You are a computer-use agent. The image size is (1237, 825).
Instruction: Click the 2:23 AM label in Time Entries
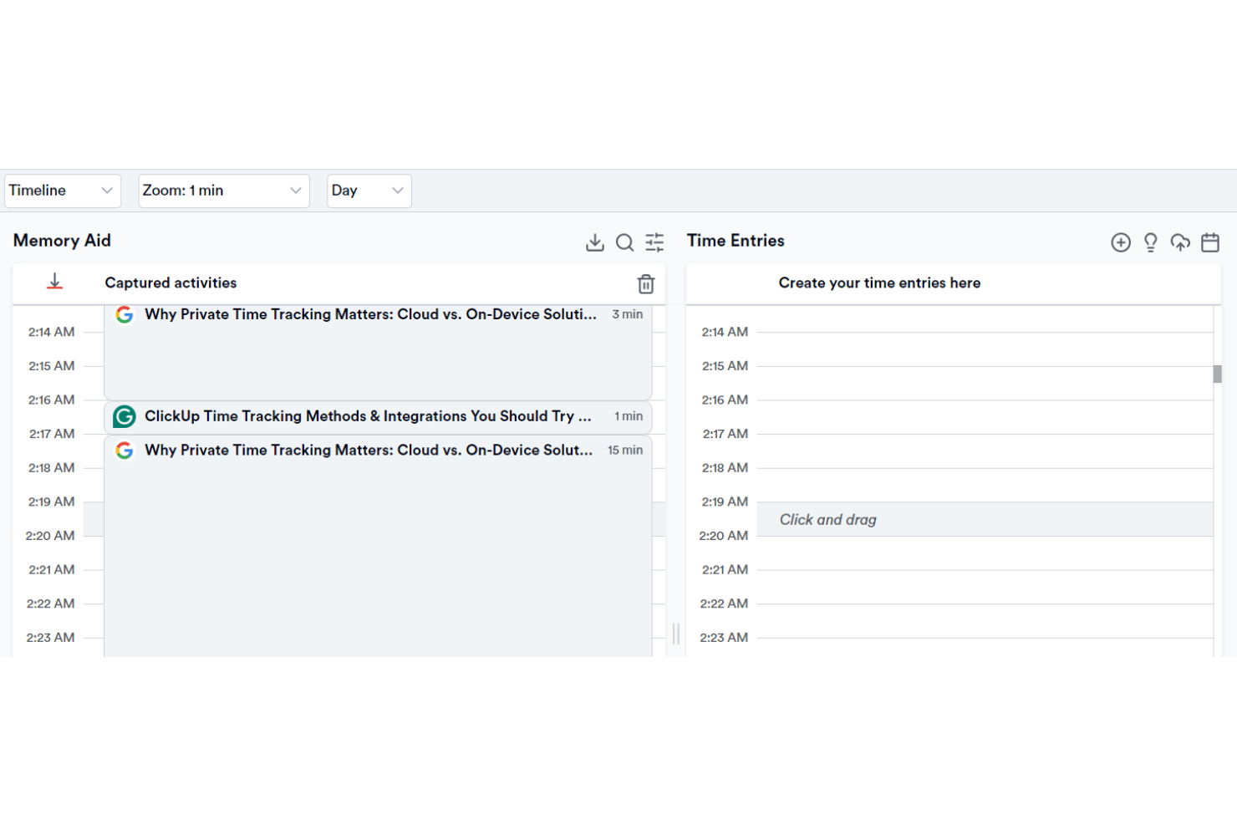pyautogui.click(x=724, y=638)
